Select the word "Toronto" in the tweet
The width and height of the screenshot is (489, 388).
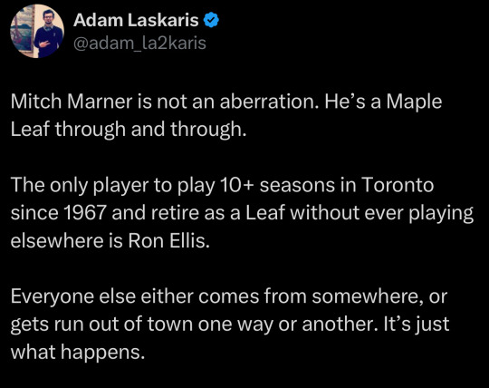[x=398, y=185]
